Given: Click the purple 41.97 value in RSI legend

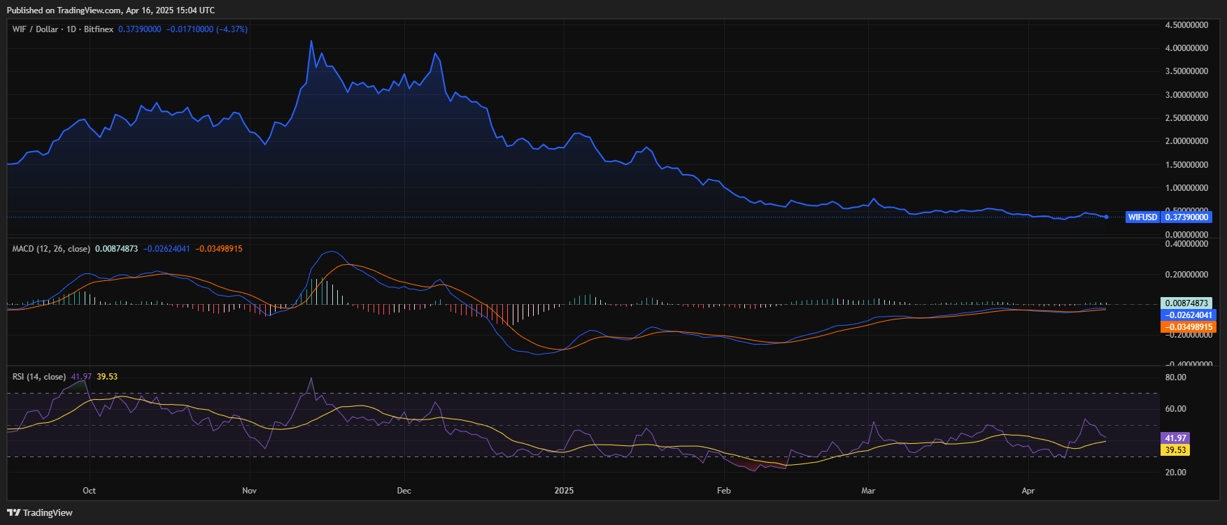Looking at the screenshot, I should (81, 377).
